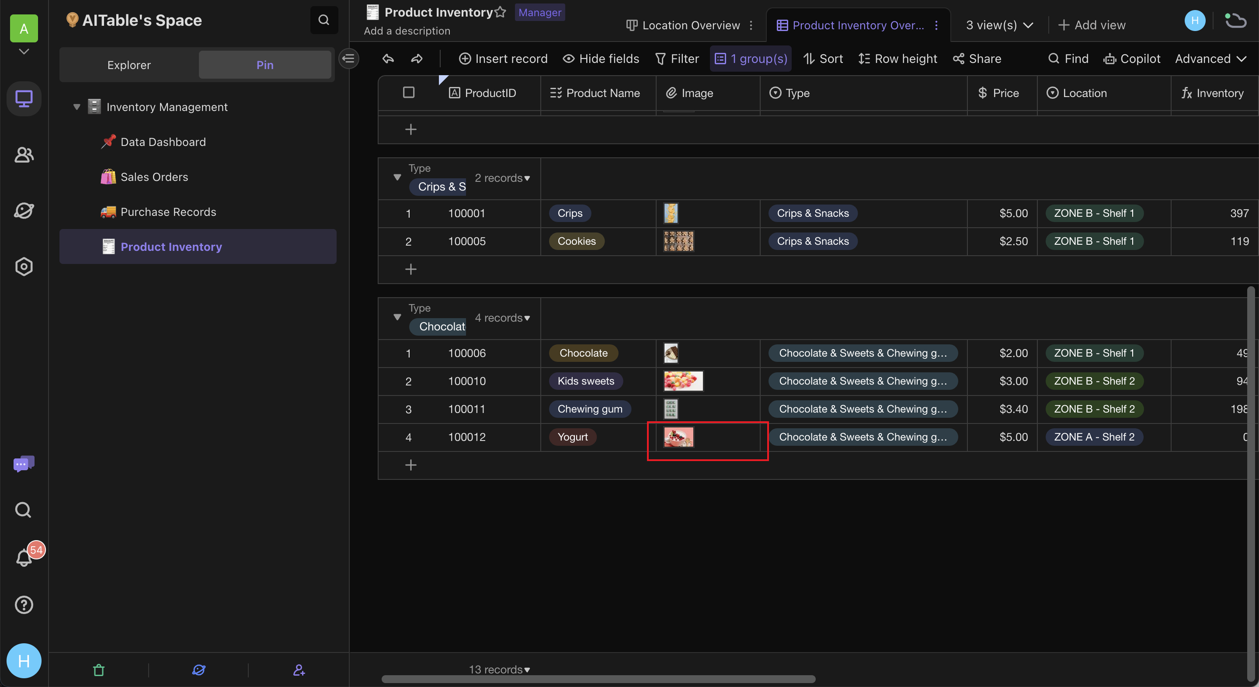1259x687 pixels.
Task: Open the Cookies image thumbnail
Action: pyautogui.click(x=678, y=241)
